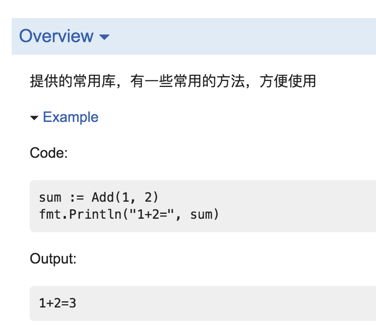Screen dimensions: 376x329
Task: Click the Example link text
Action: pyautogui.click(x=70, y=117)
